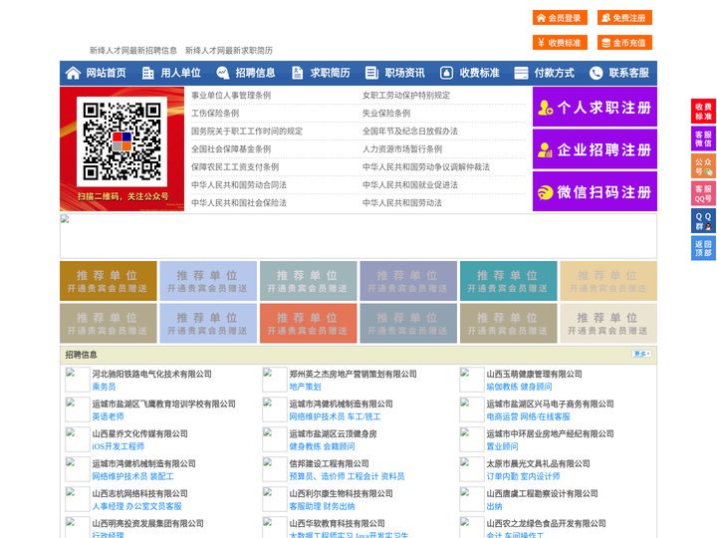Screen dimensions: 717x538
Task: Open the 乘务员 job link
Action: 104,387
